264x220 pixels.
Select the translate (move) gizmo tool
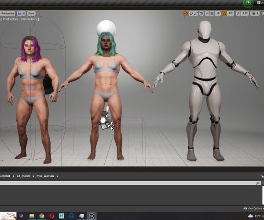[186, 14]
